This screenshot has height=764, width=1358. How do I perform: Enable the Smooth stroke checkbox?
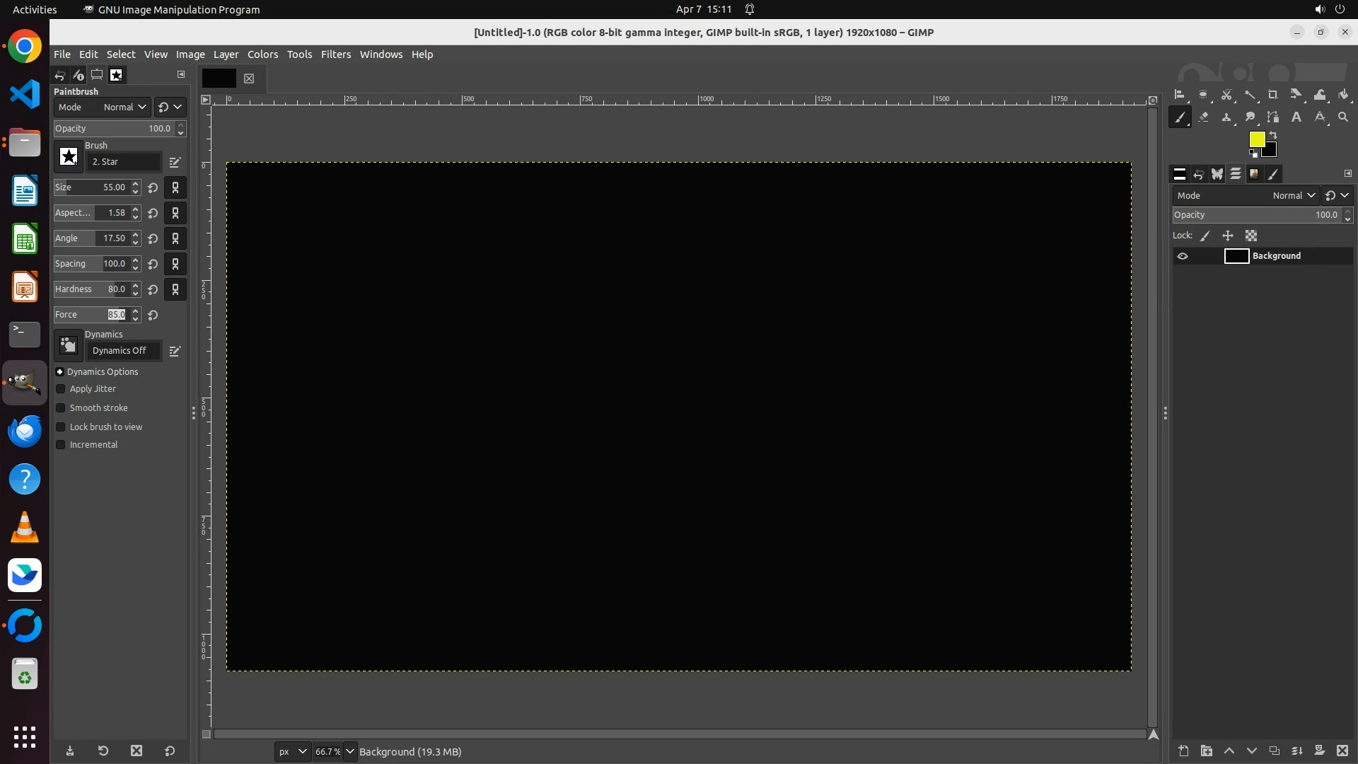tap(61, 408)
